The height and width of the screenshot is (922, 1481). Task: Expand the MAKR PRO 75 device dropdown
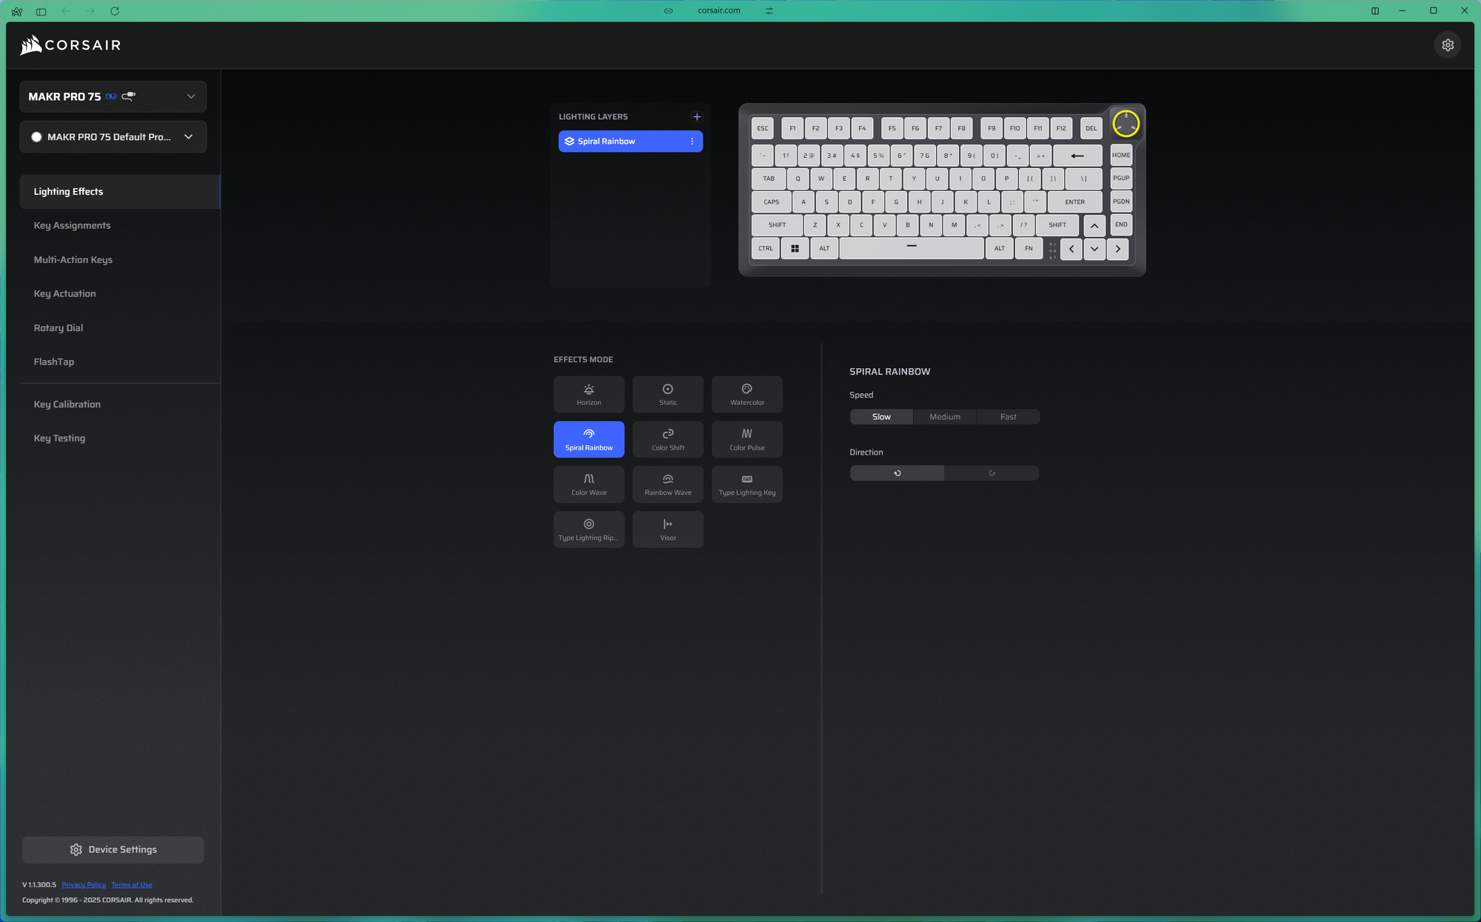[190, 96]
